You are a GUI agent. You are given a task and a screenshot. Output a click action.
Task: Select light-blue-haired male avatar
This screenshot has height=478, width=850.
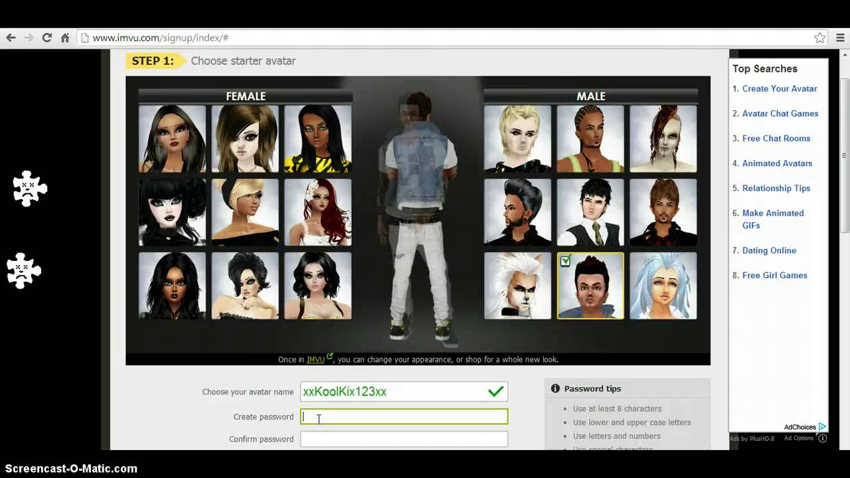click(663, 285)
